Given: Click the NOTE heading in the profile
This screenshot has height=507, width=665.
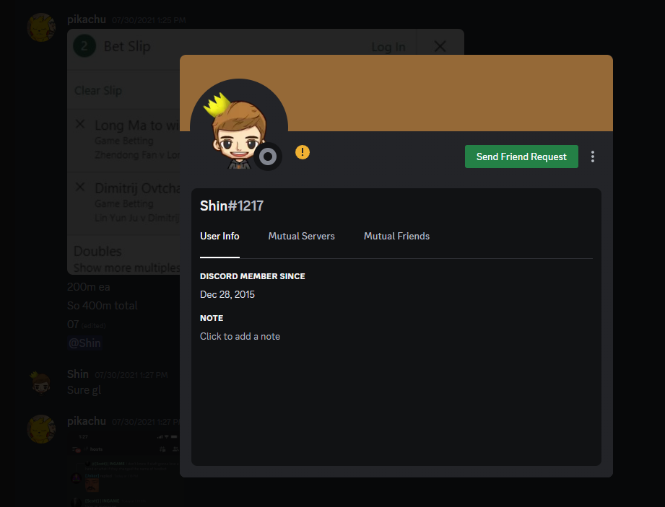Looking at the screenshot, I should (212, 318).
